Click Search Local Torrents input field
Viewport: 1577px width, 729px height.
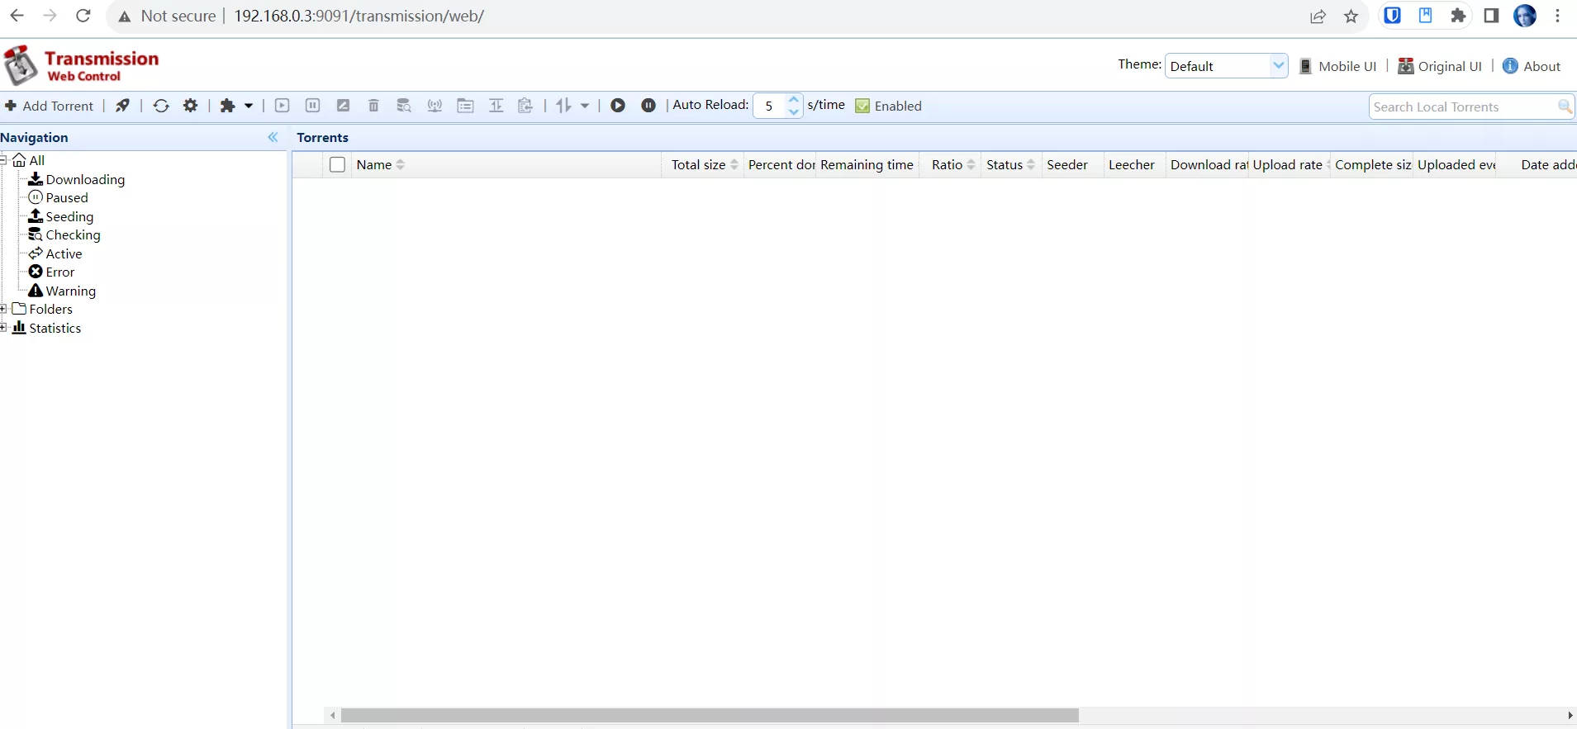click(x=1462, y=107)
